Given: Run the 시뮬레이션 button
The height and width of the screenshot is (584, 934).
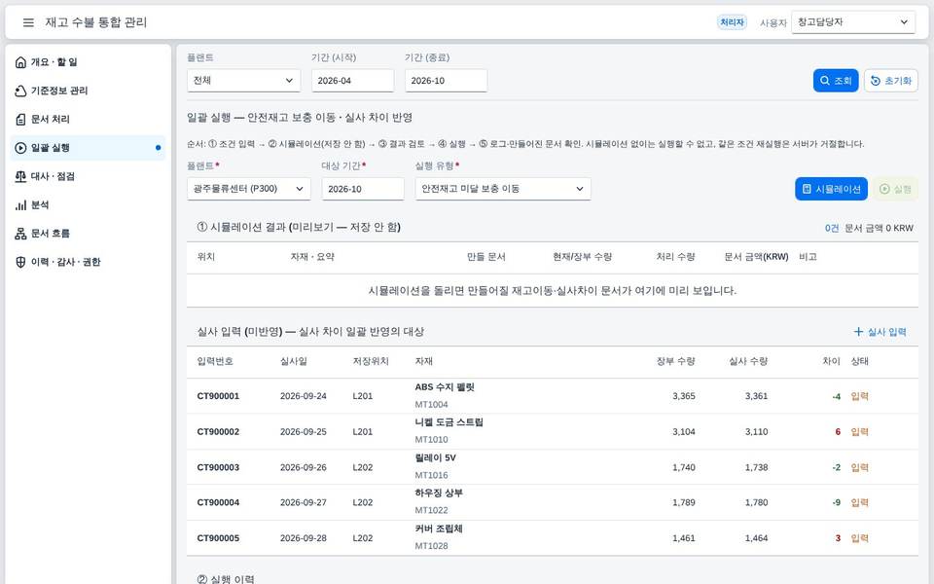Looking at the screenshot, I should (831, 189).
